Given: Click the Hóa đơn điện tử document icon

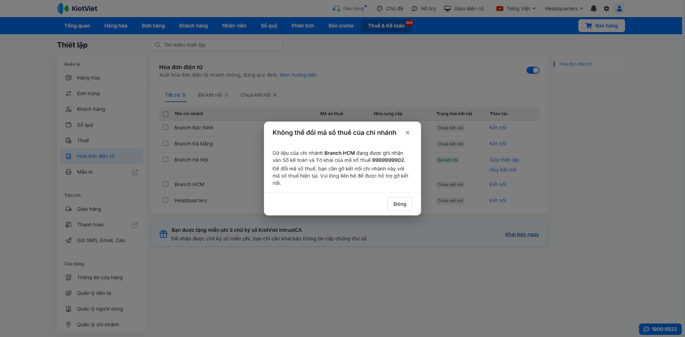Looking at the screenshot, I should point(68,157).
